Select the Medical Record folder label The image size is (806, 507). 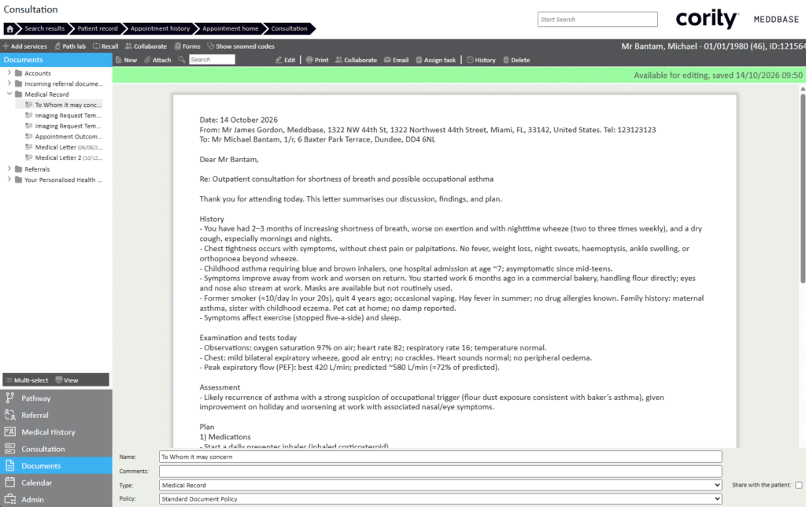(x=46, y=94)
